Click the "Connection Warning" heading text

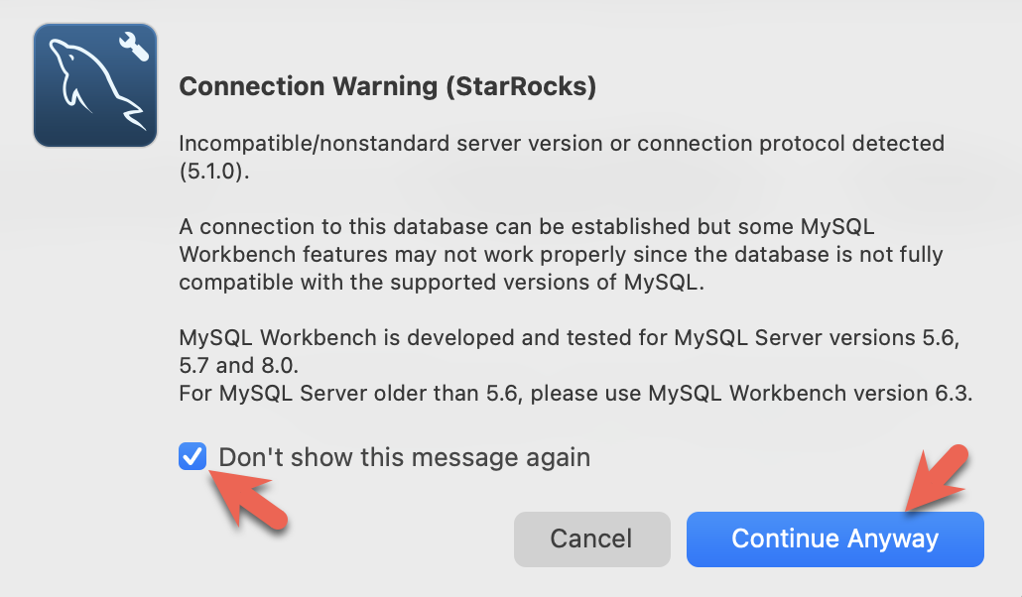point(308,87)
